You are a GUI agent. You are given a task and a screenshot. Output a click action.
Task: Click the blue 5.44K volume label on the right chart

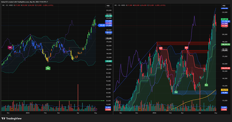224,107
